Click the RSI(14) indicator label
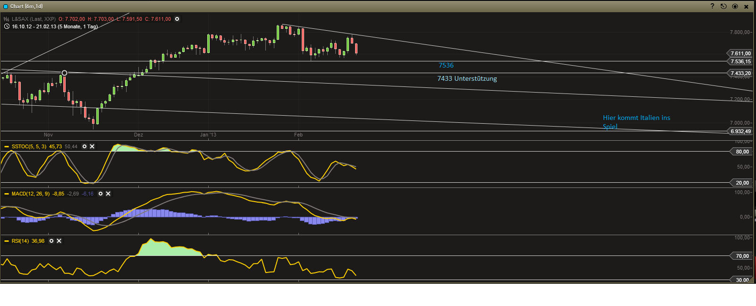This screenshot has width=756, height=306. (x=20, y=241)
